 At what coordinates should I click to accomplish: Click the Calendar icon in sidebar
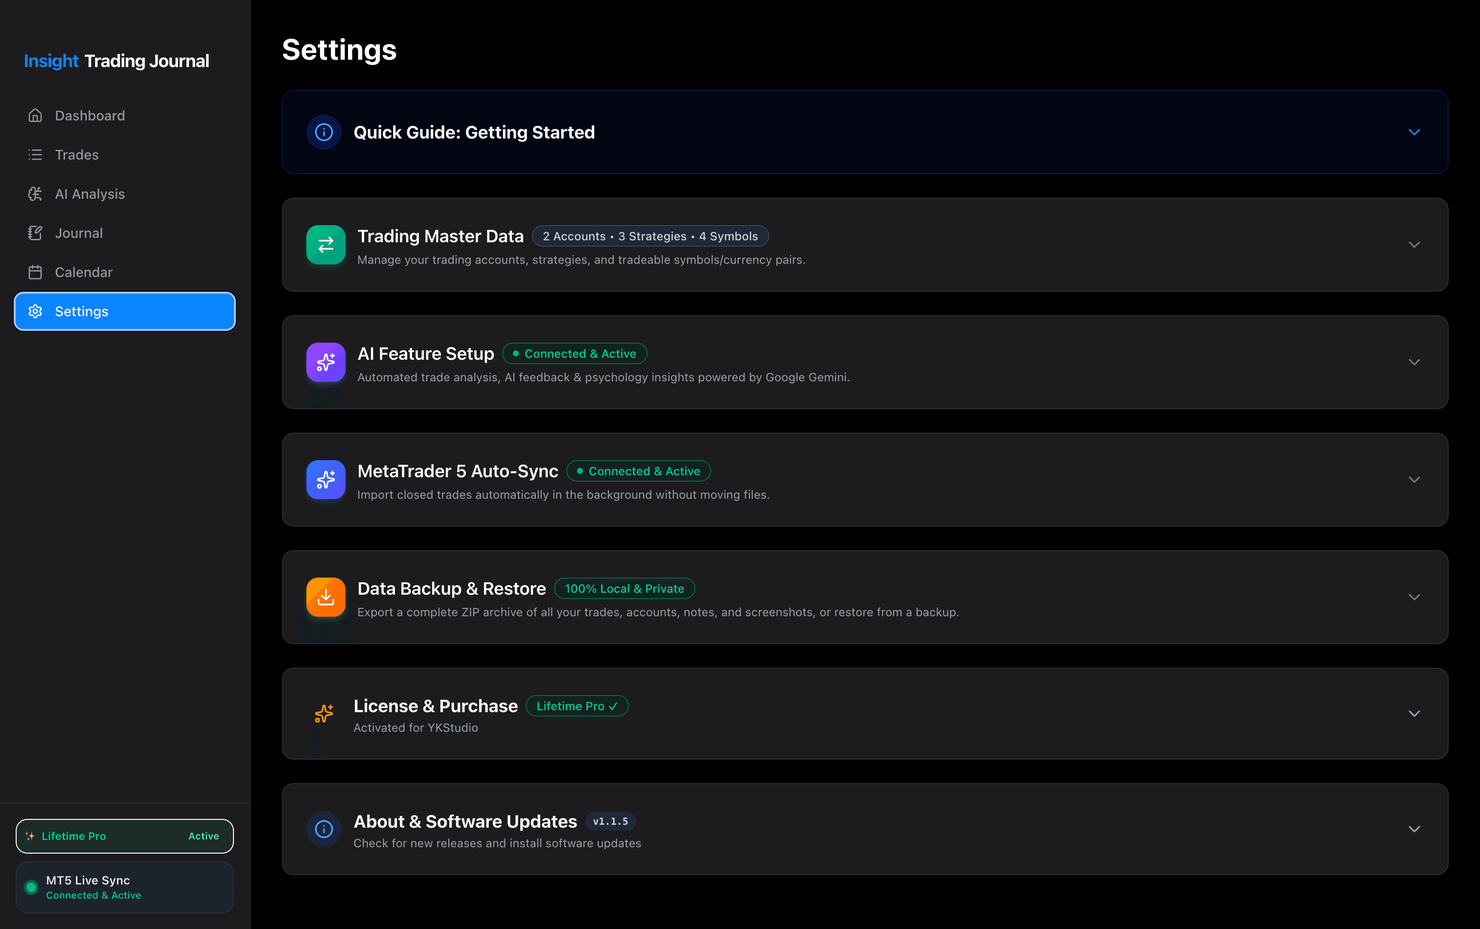[35, 272]
